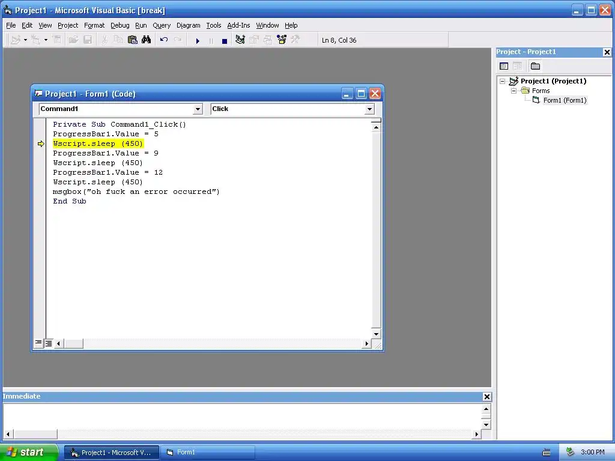The image size is (615, 461).
Task: Switch to Procedure View button in code window
Action: 38,343
